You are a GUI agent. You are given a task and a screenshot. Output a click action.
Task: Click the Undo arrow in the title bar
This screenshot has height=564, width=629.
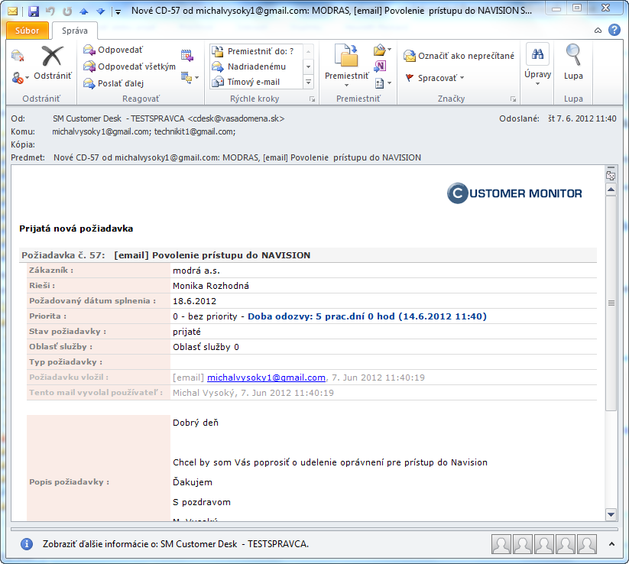50,11
